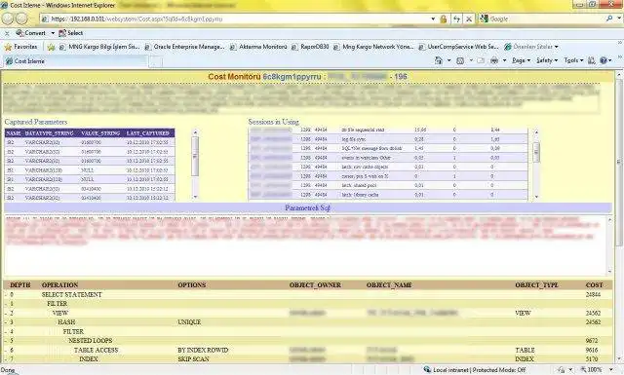Click the security lock icon in address bar

444,19
